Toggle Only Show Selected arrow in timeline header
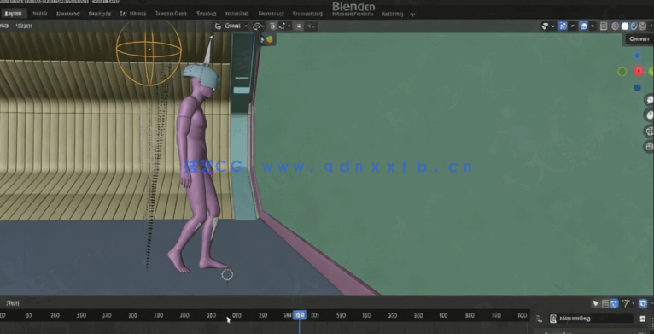The image size is (654, 334). tap(596, 303)
